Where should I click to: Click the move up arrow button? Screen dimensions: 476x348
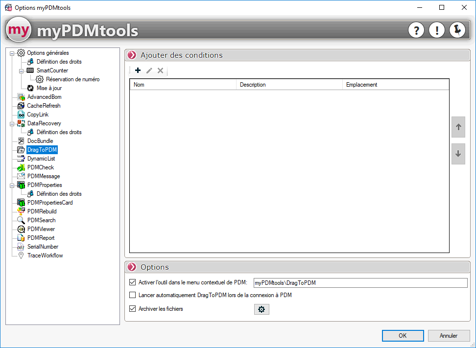(x=458, y=127)
